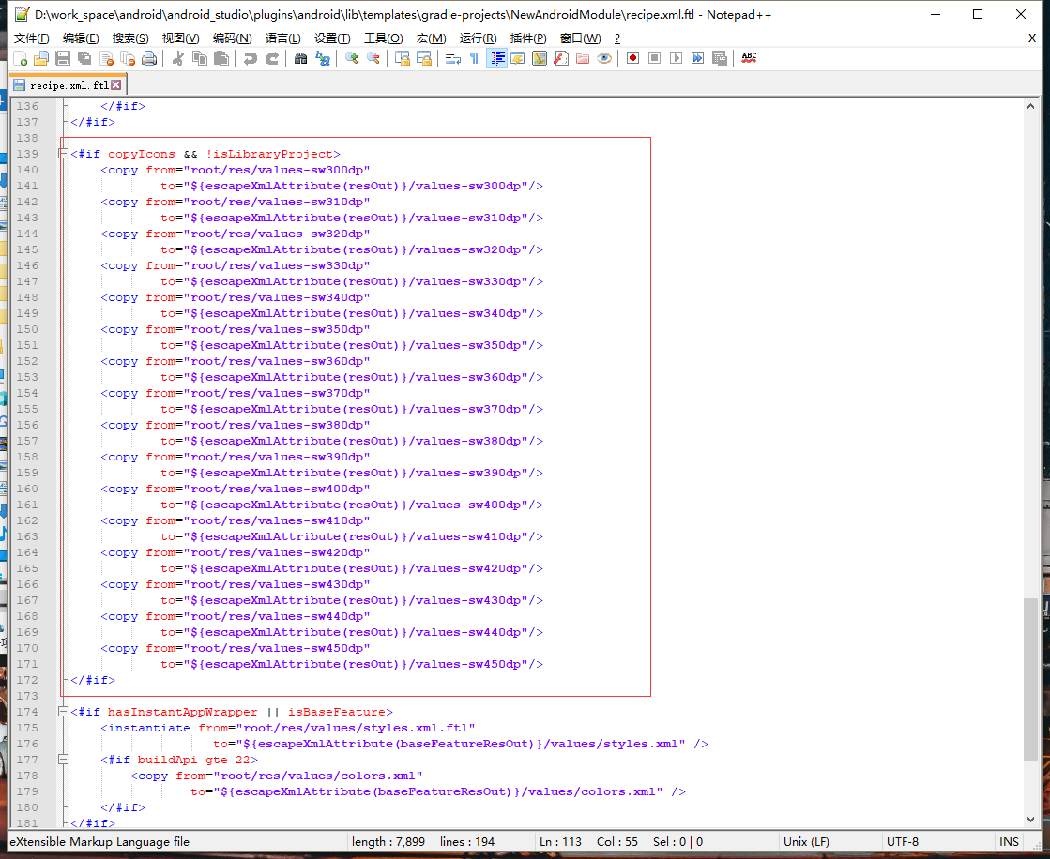
Task: Show the Document Map panel
Action: 539,59
